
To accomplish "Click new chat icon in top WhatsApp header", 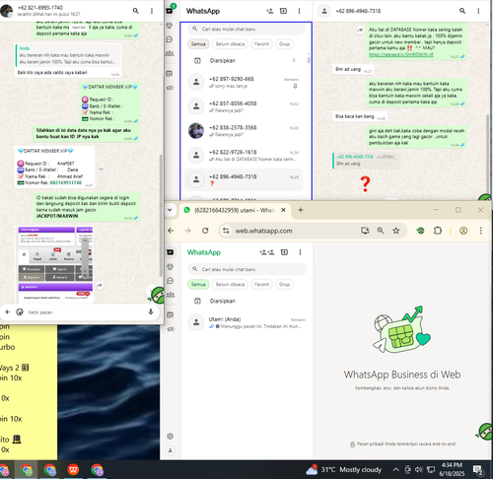I will (283, 11).
